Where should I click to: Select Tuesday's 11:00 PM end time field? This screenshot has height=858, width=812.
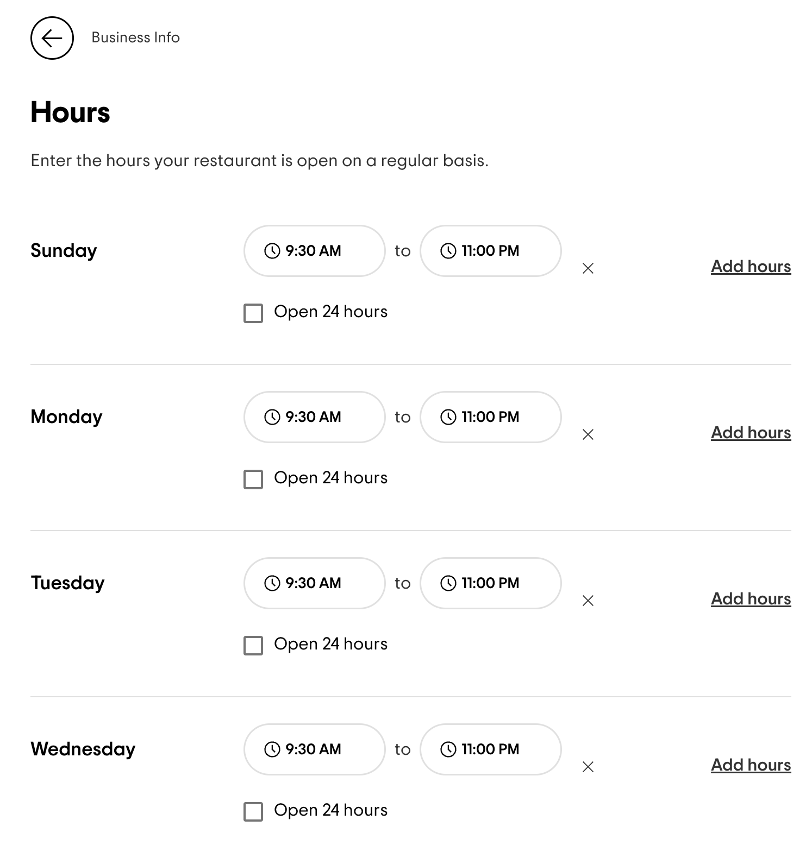click(490, 583)
